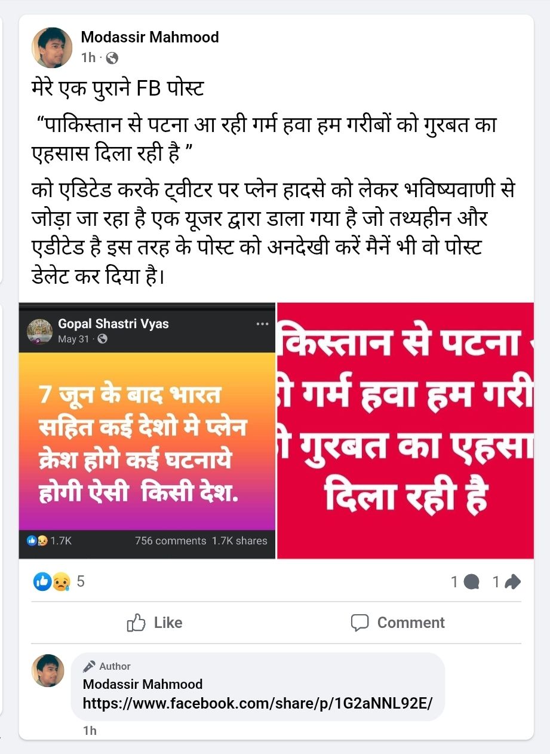Click commenter name Modassir Mahmood
This screenshot has height=754, width=550.
143,684
